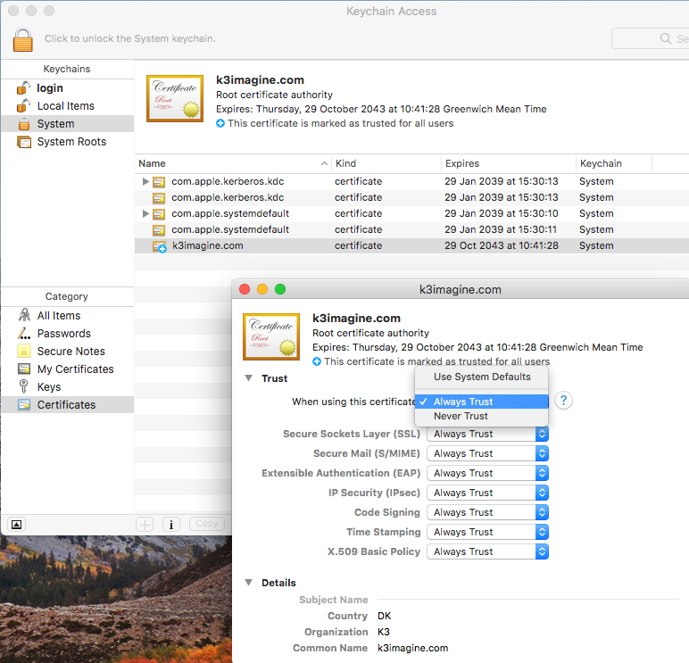
Task: Show the All Items category
Action: (58, 316)
